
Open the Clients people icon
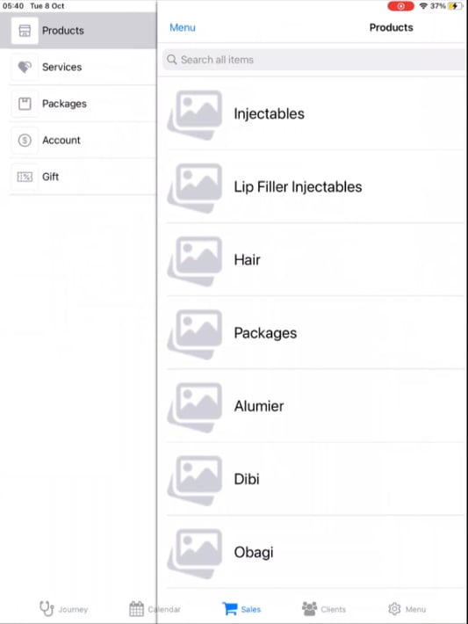point(309,608)
